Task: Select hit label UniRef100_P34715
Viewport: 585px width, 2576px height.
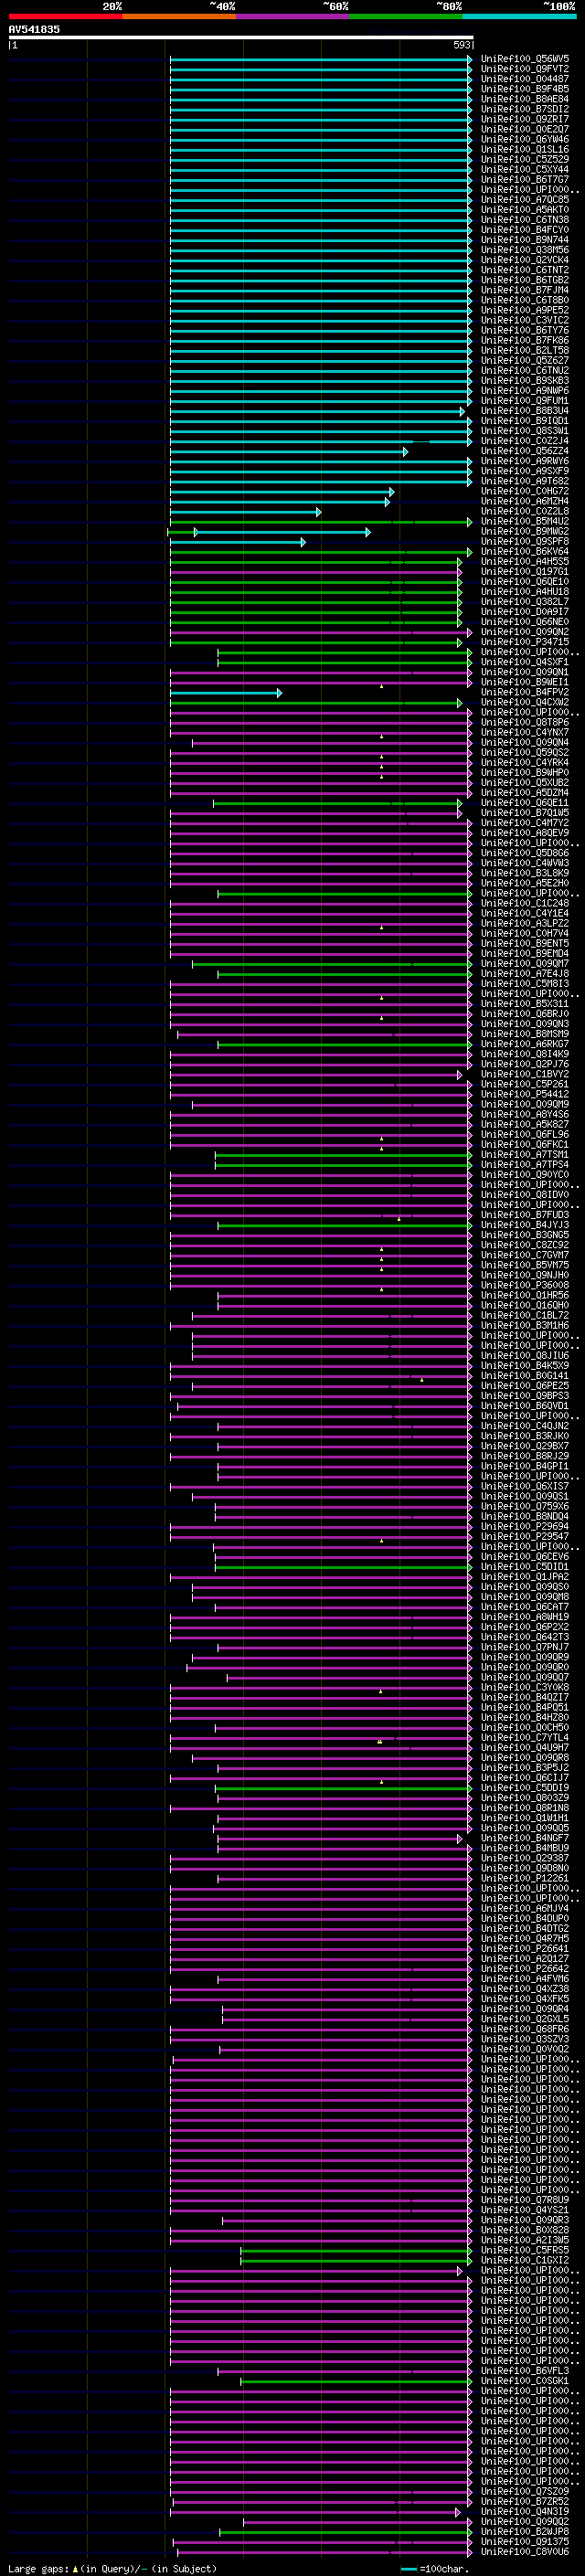Action: pyautogui.click(x=525, y=642)
